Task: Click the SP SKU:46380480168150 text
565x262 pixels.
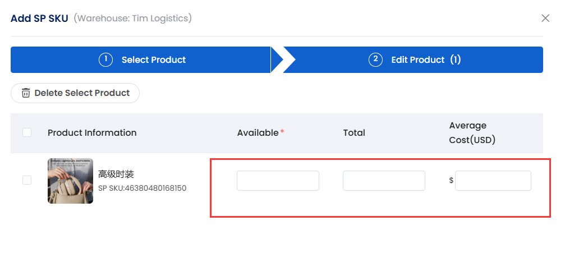Action: tap(143, 188)
